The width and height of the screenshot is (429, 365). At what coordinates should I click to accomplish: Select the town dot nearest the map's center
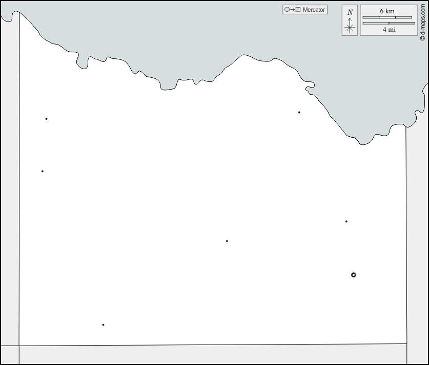(227, 241)
